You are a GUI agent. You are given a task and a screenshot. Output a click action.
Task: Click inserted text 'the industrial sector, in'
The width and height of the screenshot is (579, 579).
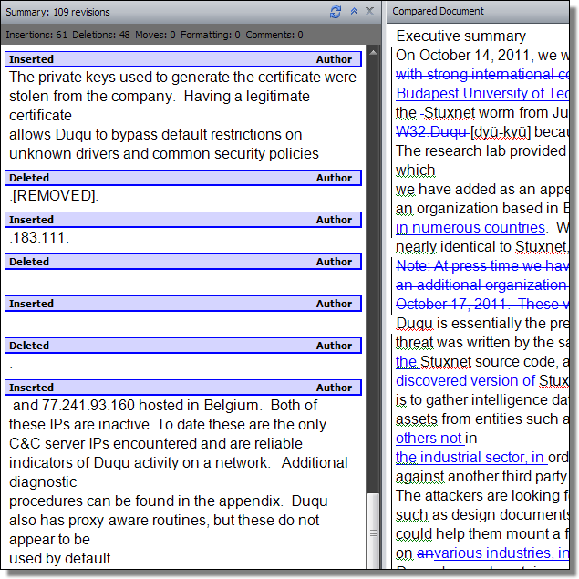470,457
